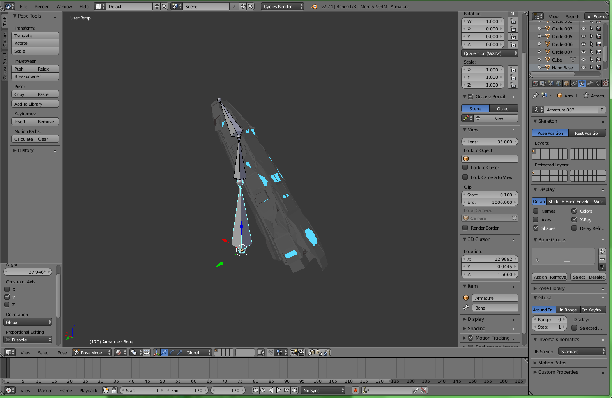
Task: Jump to the first frame in timeline
Action: pos(255,390)
